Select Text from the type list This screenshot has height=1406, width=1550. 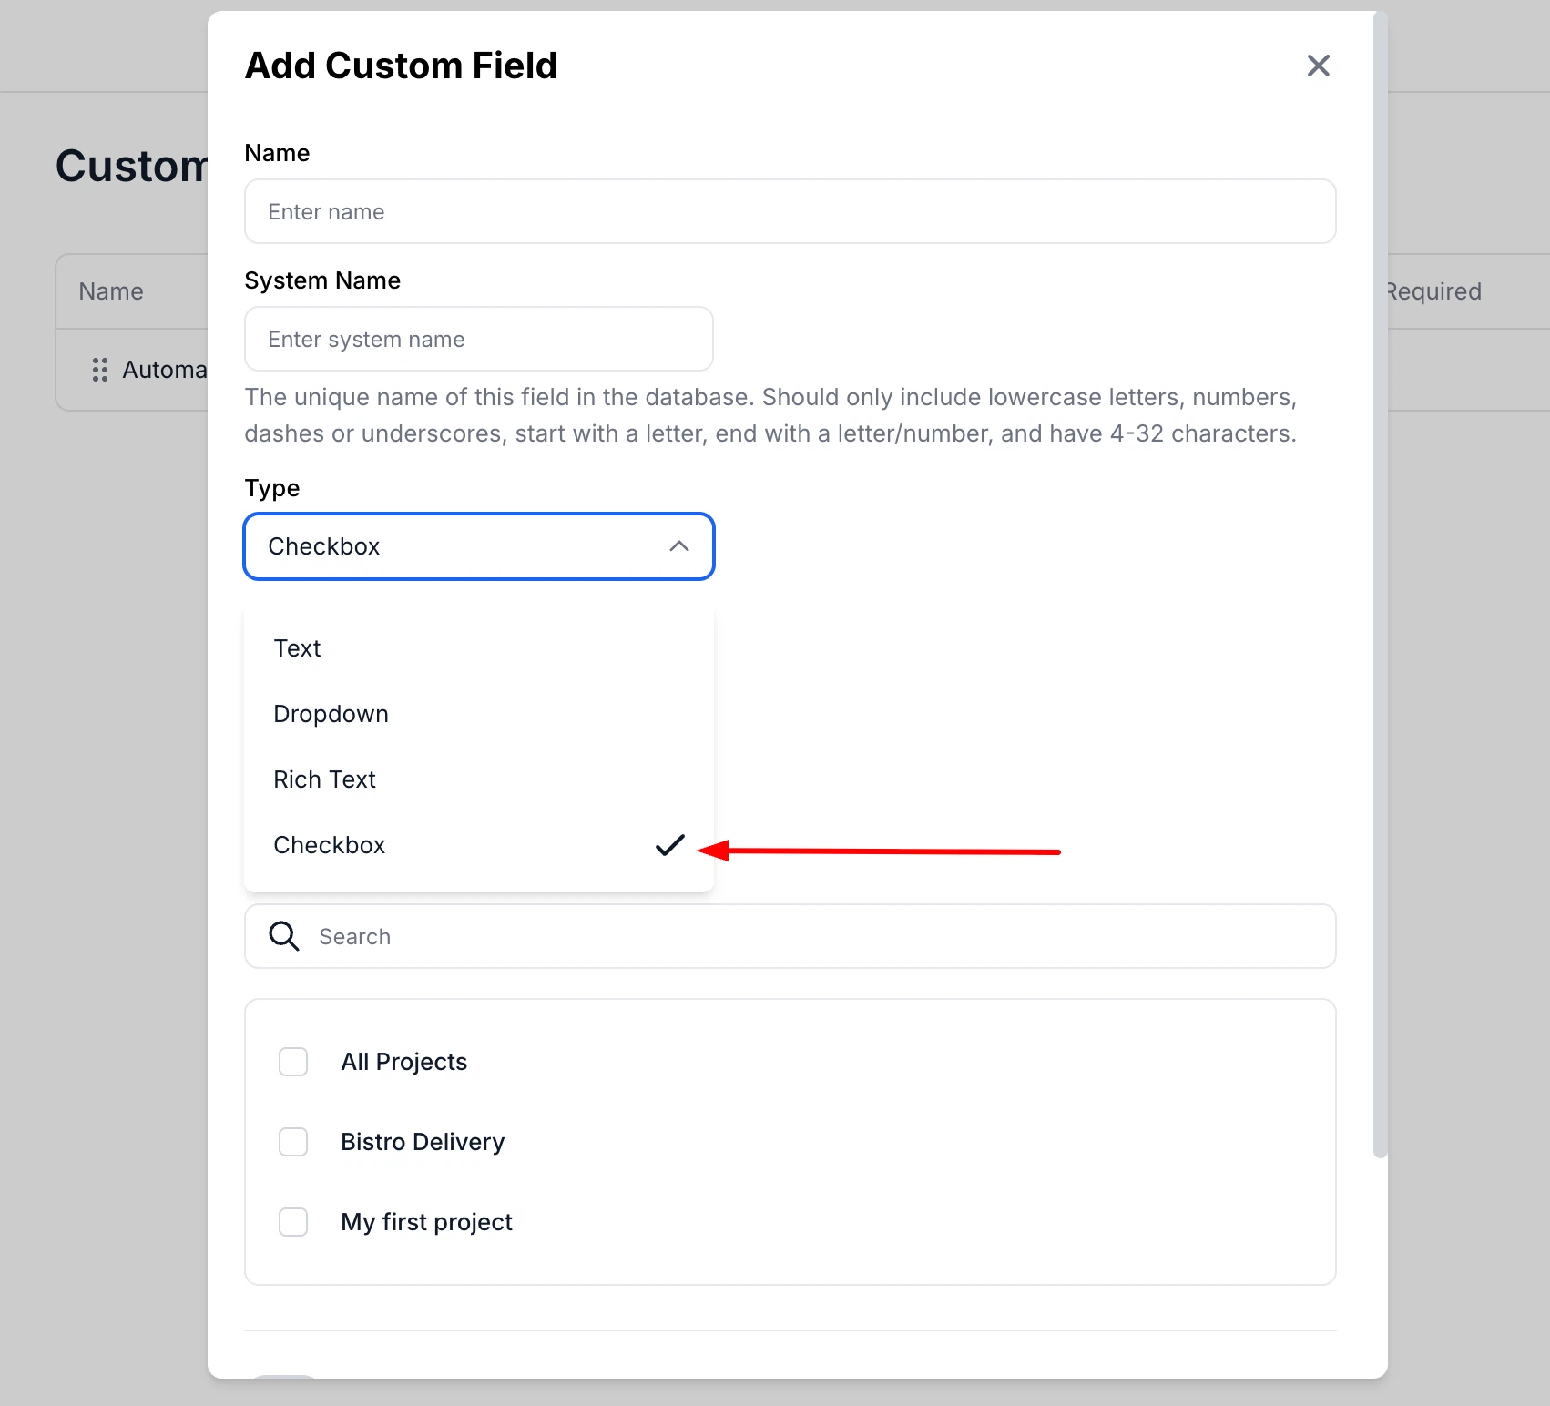coord(297,648)
